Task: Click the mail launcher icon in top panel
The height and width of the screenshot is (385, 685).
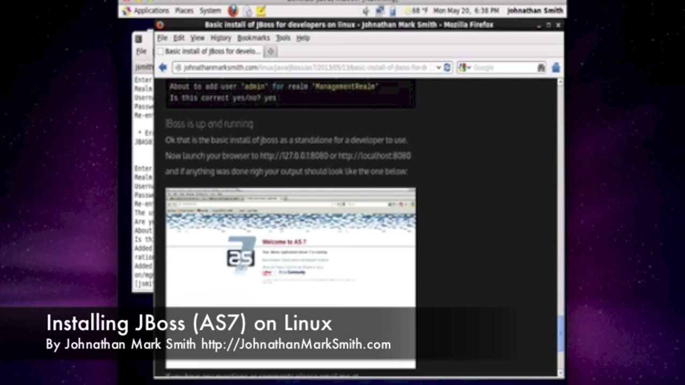Action: click(x=247, y=11)
